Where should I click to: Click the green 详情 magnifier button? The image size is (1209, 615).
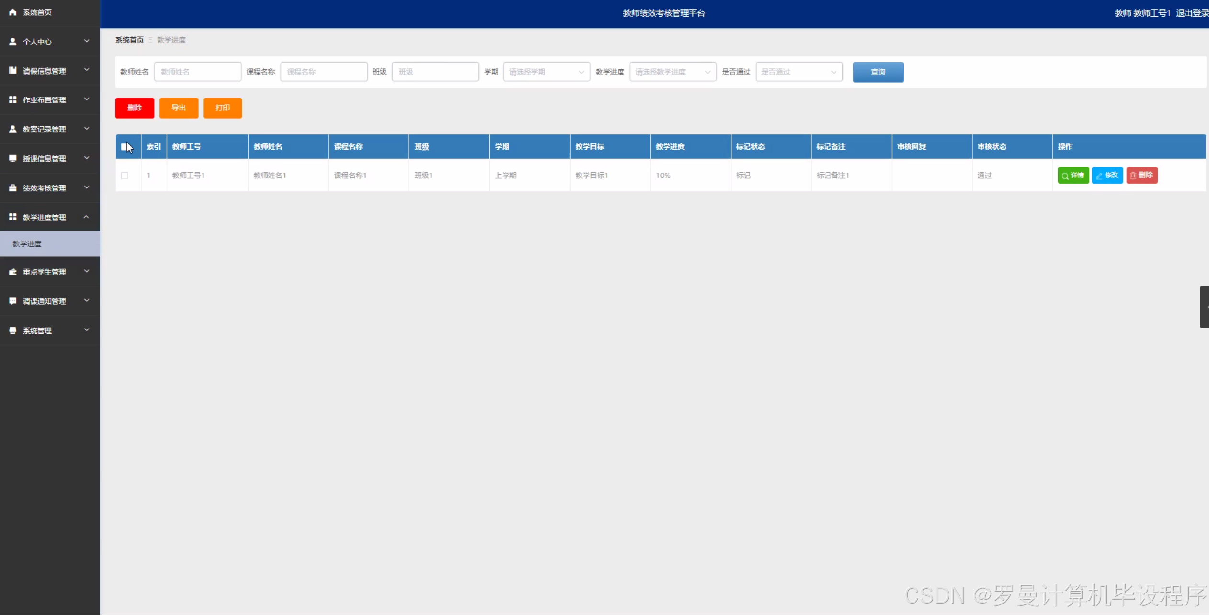pos(1073,175)
